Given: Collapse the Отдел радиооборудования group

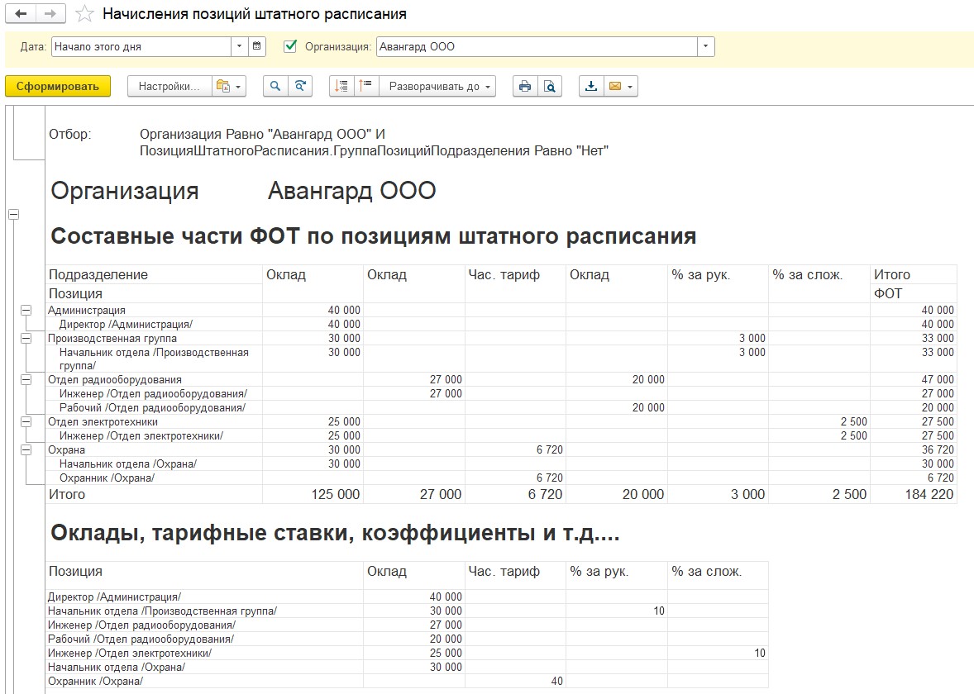Looking at the screenshot, I should [x=26, y=379].
